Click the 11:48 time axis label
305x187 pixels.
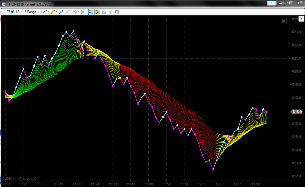148,184
